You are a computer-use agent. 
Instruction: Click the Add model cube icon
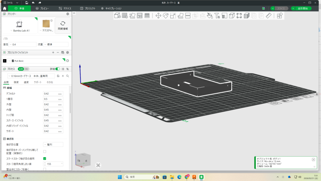117,15
